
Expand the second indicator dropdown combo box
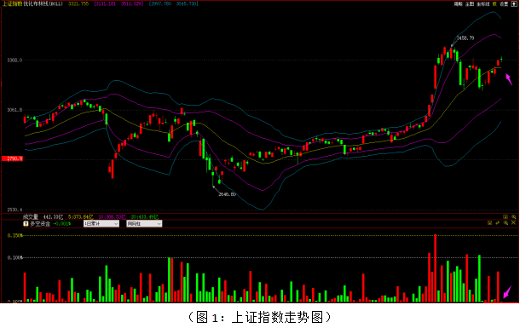144,223
